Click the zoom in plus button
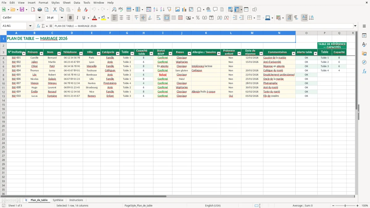 click(358, 206)
